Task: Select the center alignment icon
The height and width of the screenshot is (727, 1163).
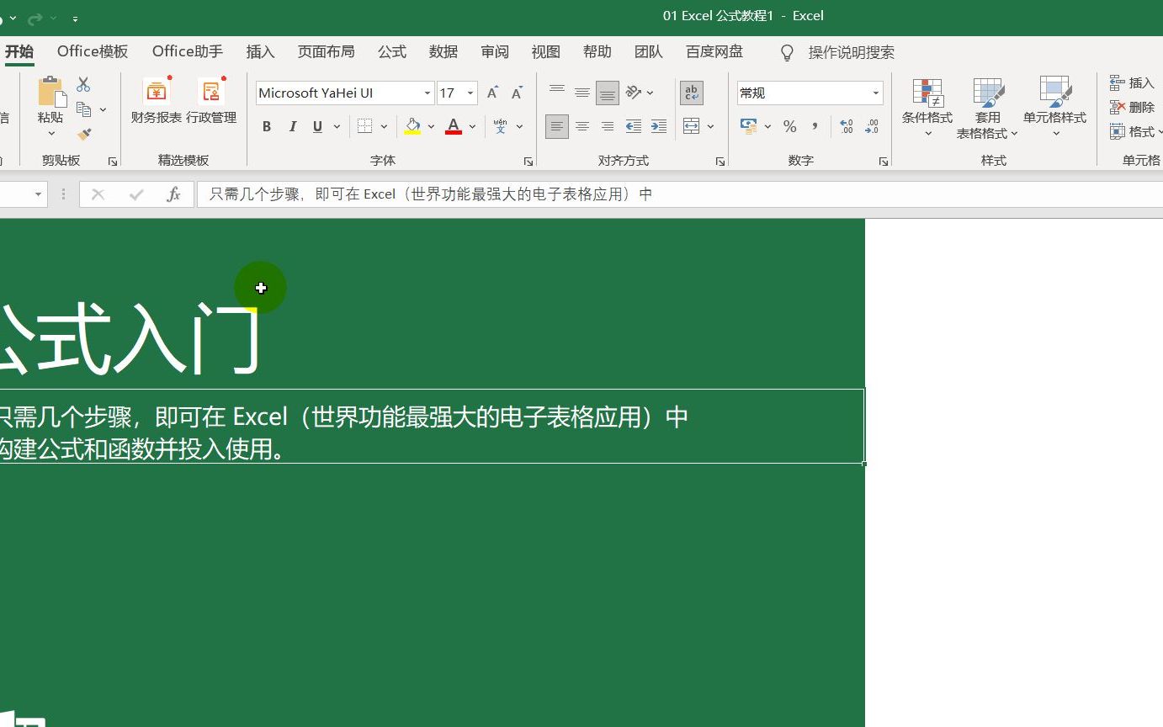Action: click(x=582, y=126)
